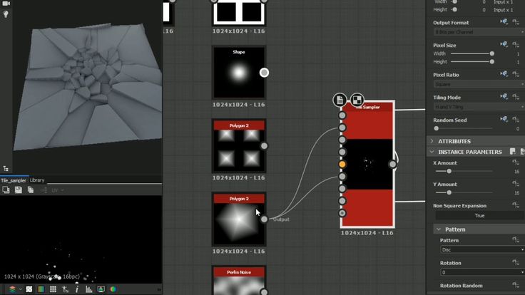This screenshot has height=295, width=525.
Task: Click the layers stack icon in the bottom bar
Action: click(x=12, y=289)
